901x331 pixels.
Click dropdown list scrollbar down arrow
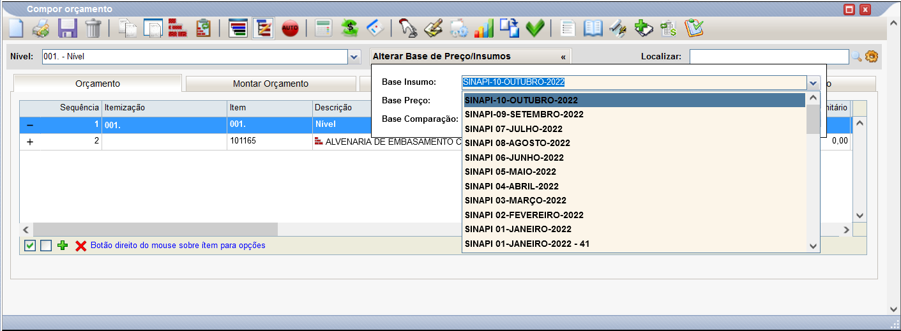tap(813, 246)
